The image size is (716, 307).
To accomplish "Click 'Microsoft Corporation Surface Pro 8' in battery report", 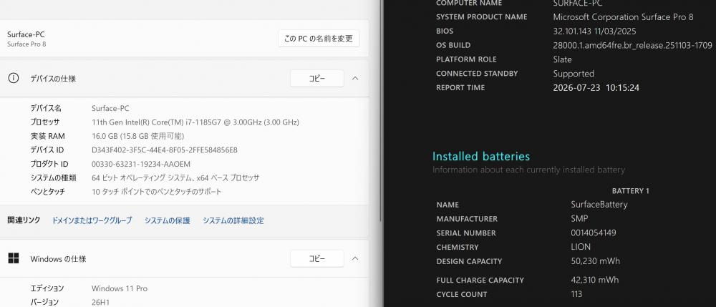I will click(x=624, y=17).
